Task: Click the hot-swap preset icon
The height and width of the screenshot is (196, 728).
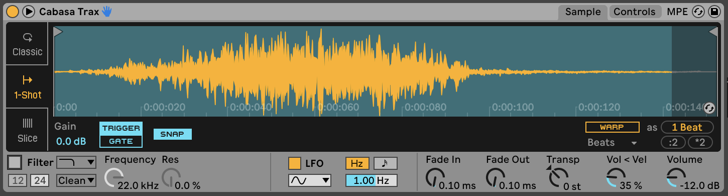Action: click(x=698, y=12)
